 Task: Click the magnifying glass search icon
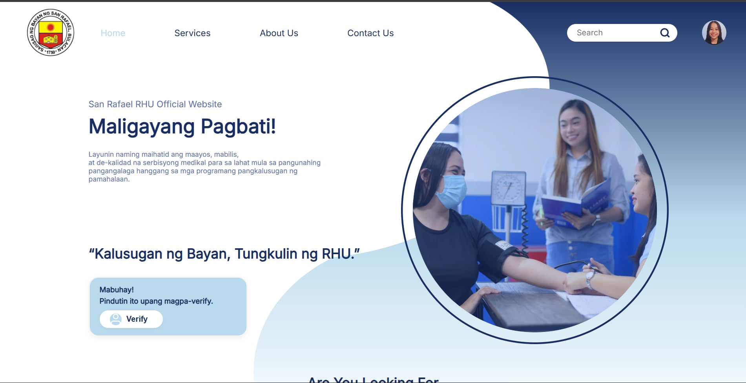[665, 33]
